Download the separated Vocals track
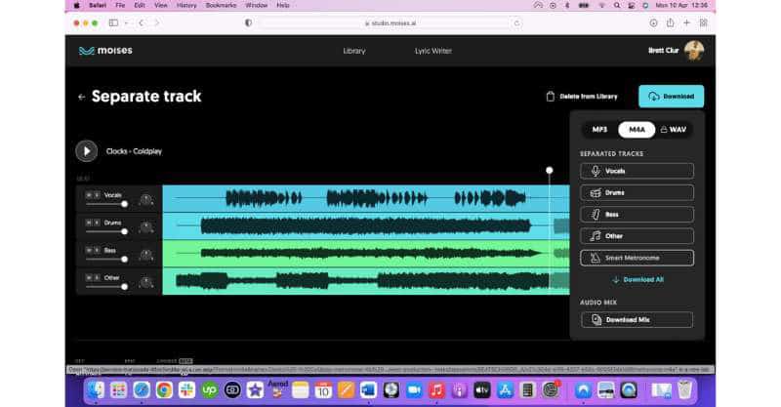 click(637, 171)
